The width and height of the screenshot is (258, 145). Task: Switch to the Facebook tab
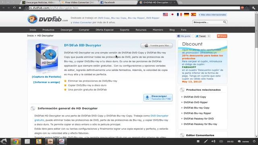pos(118,2)
